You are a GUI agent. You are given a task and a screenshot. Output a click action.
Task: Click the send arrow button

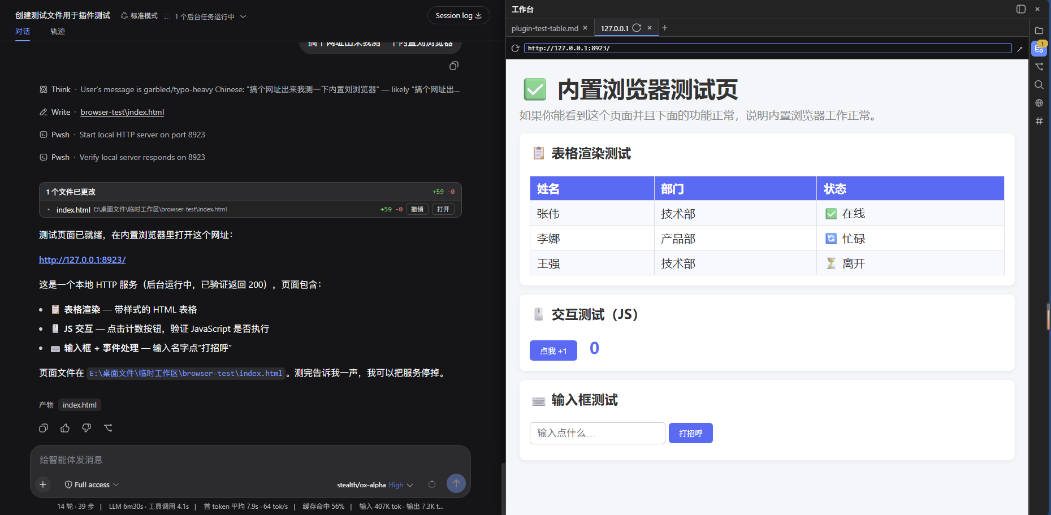pos(456,483)
